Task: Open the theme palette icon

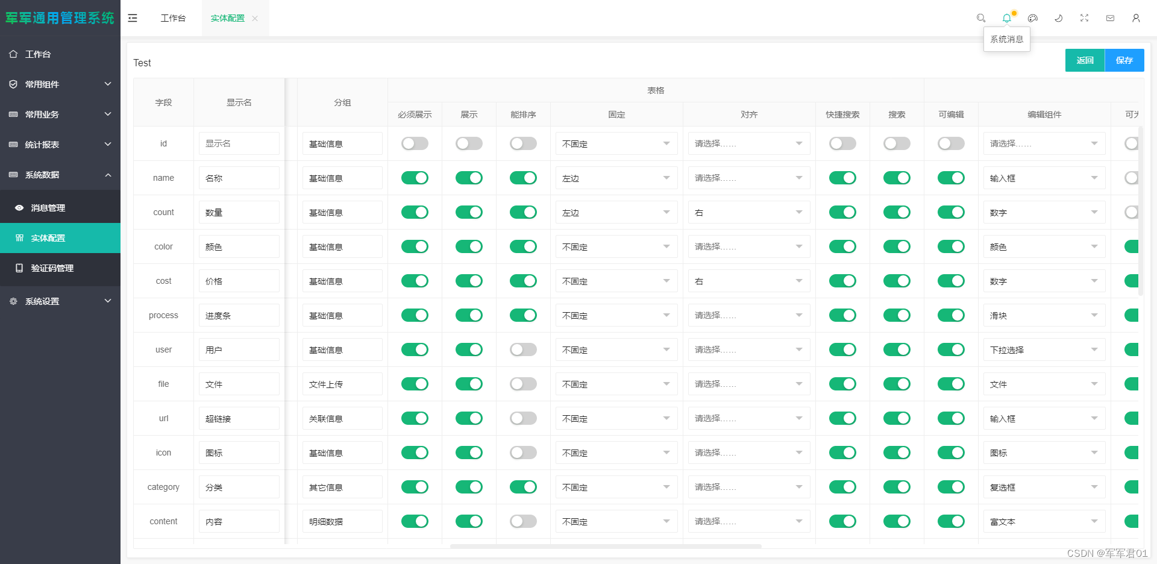Action: [x=1033, y=18]
